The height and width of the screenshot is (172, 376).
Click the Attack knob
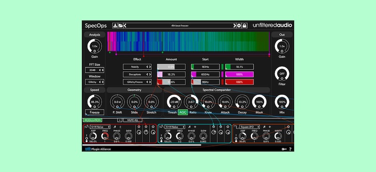pyautogui.click(x=225, y=102)
